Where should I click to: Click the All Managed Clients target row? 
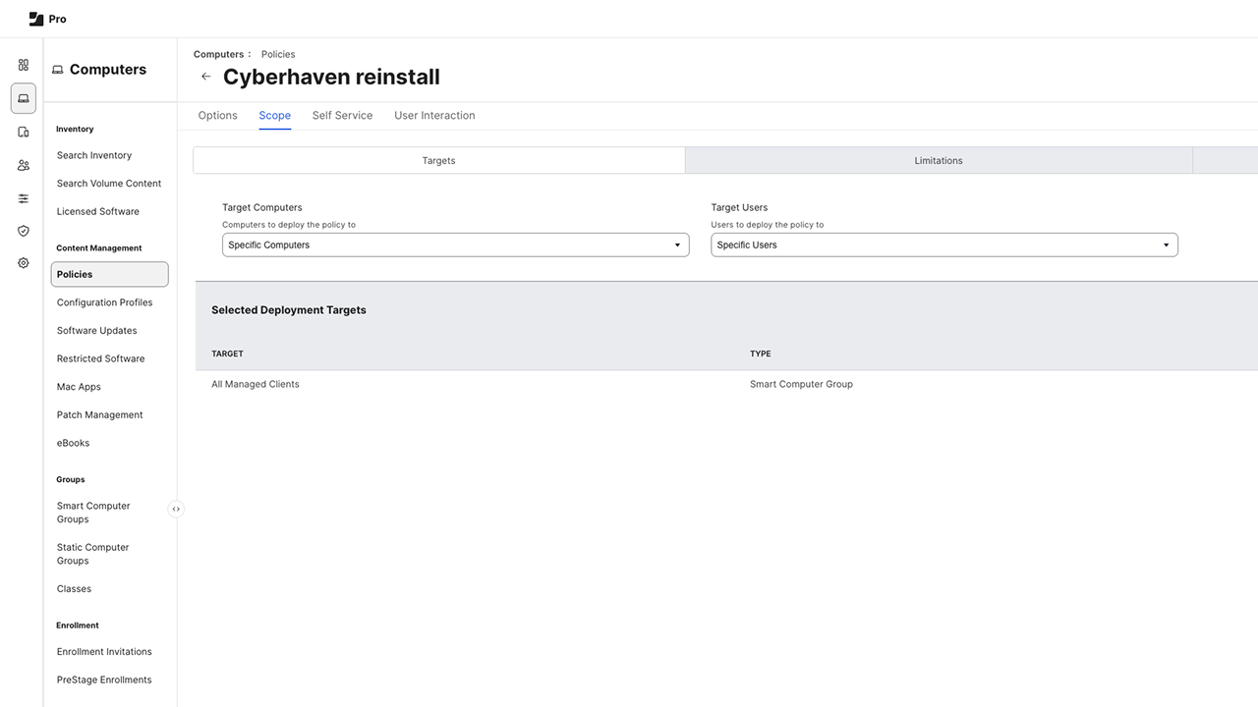coord(256,384)
